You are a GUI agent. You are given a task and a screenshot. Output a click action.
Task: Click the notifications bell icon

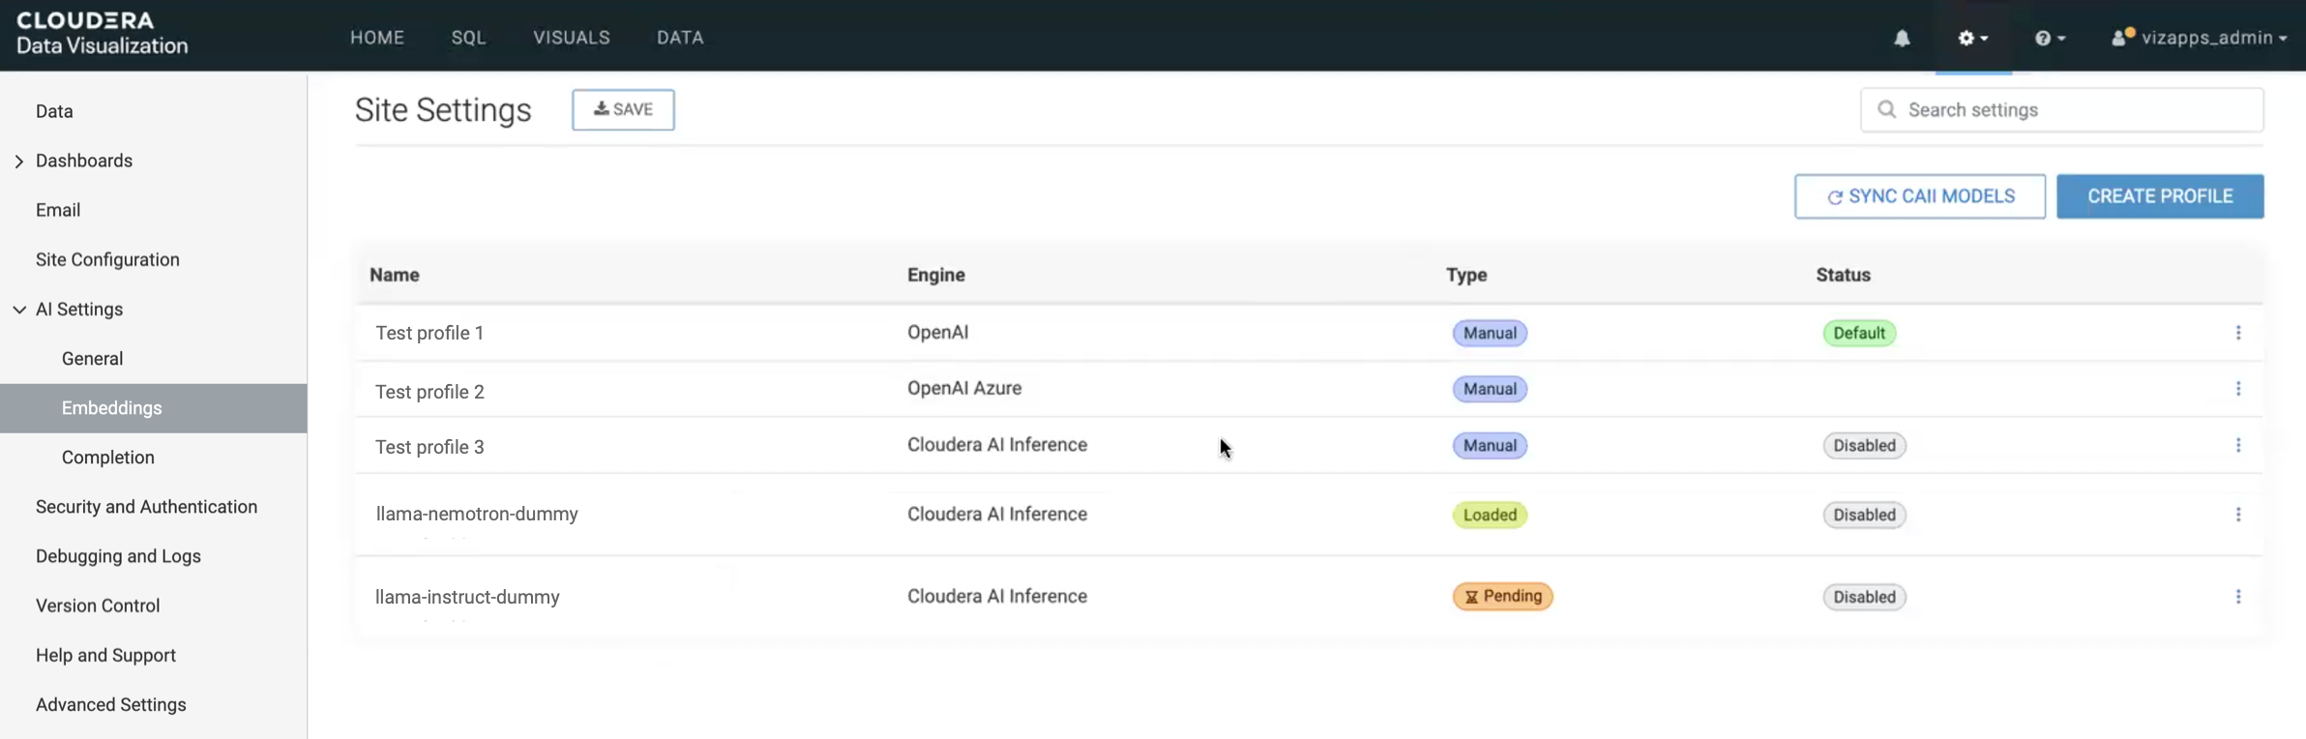pos(1902,38)
